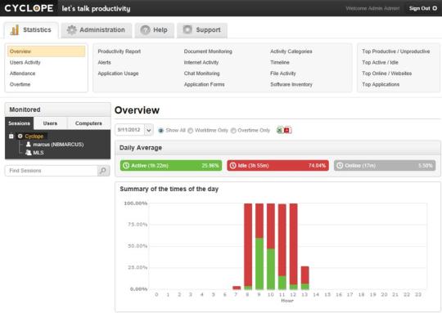Click the group icon beside MLS

pyautogui.click(x=28, y=153)
